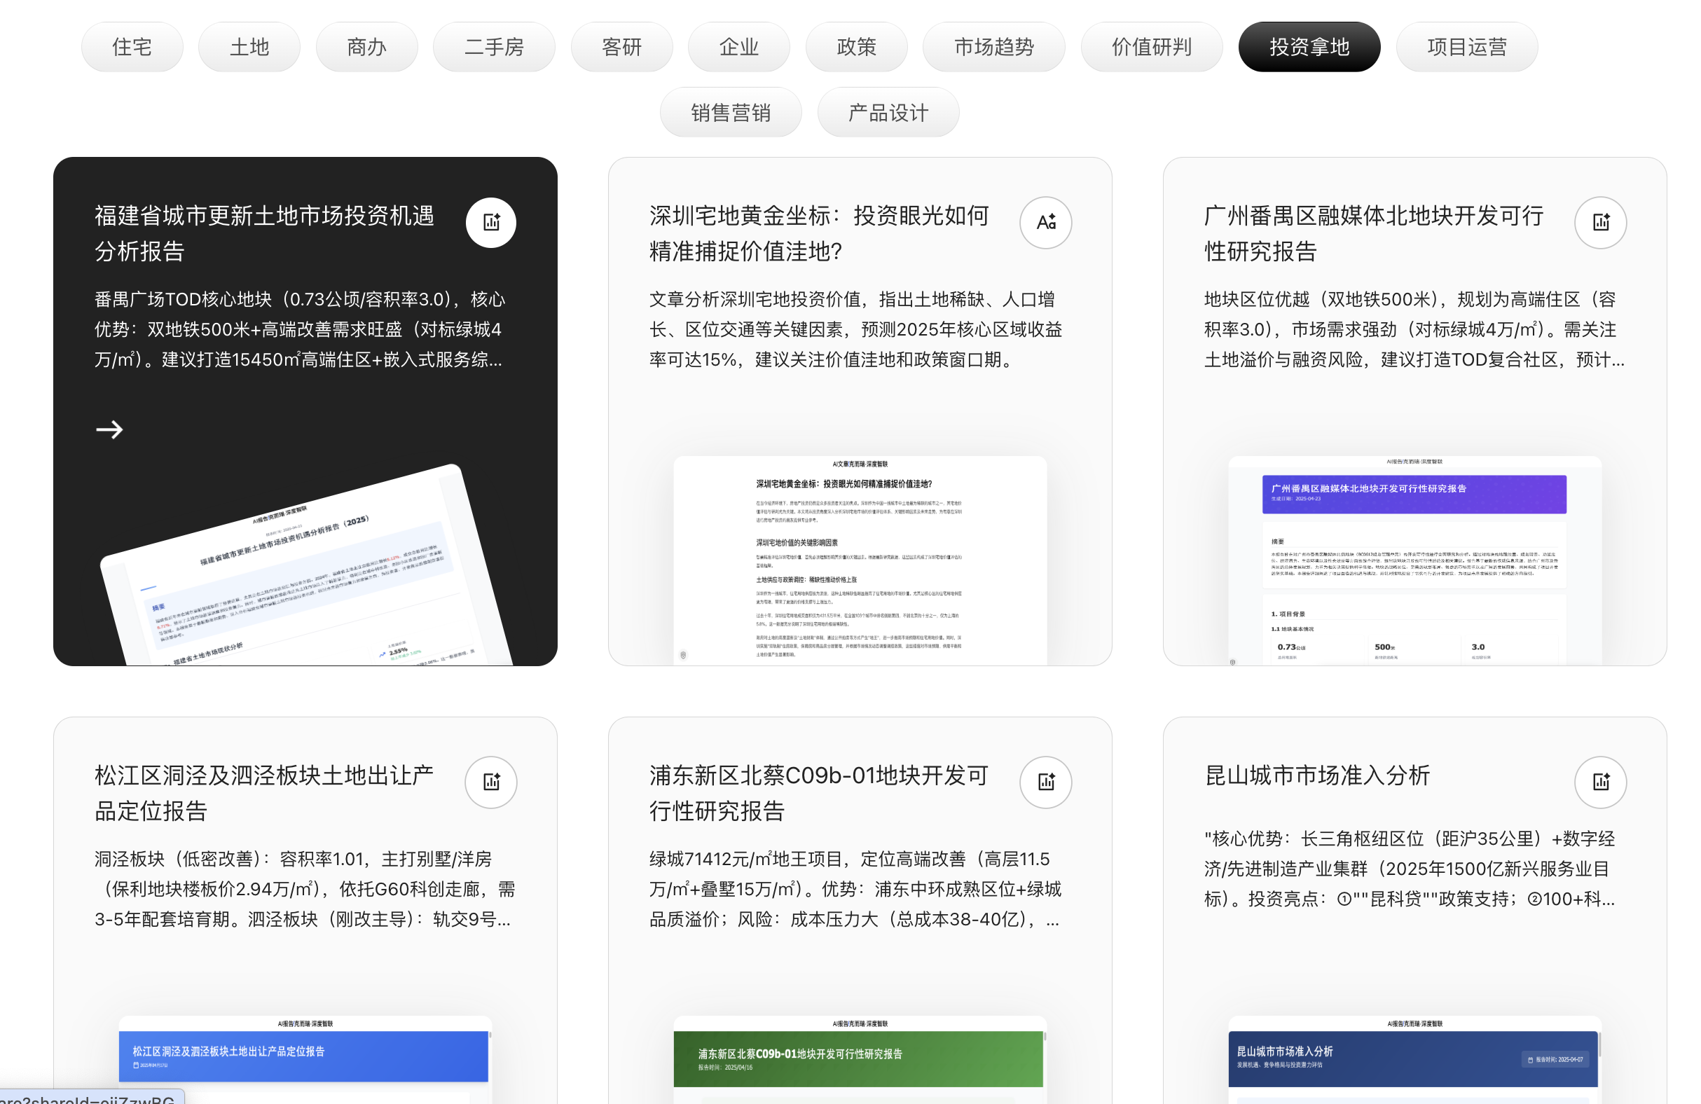Image resolution: width=1701 pixels, height=1104 pixels.
Task: Switch to the 政策 tab
Action: pyautogui.click(x=856, y=47)
